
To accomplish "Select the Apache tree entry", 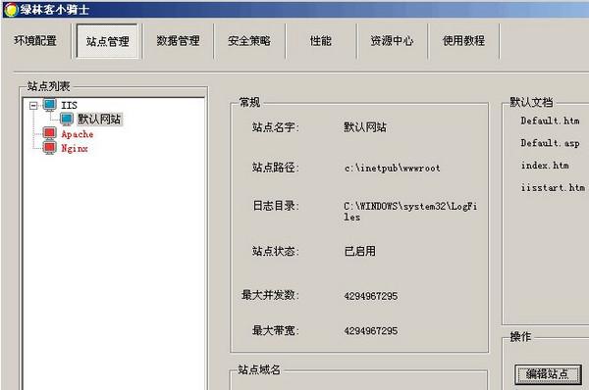I will tap(77, 134).
